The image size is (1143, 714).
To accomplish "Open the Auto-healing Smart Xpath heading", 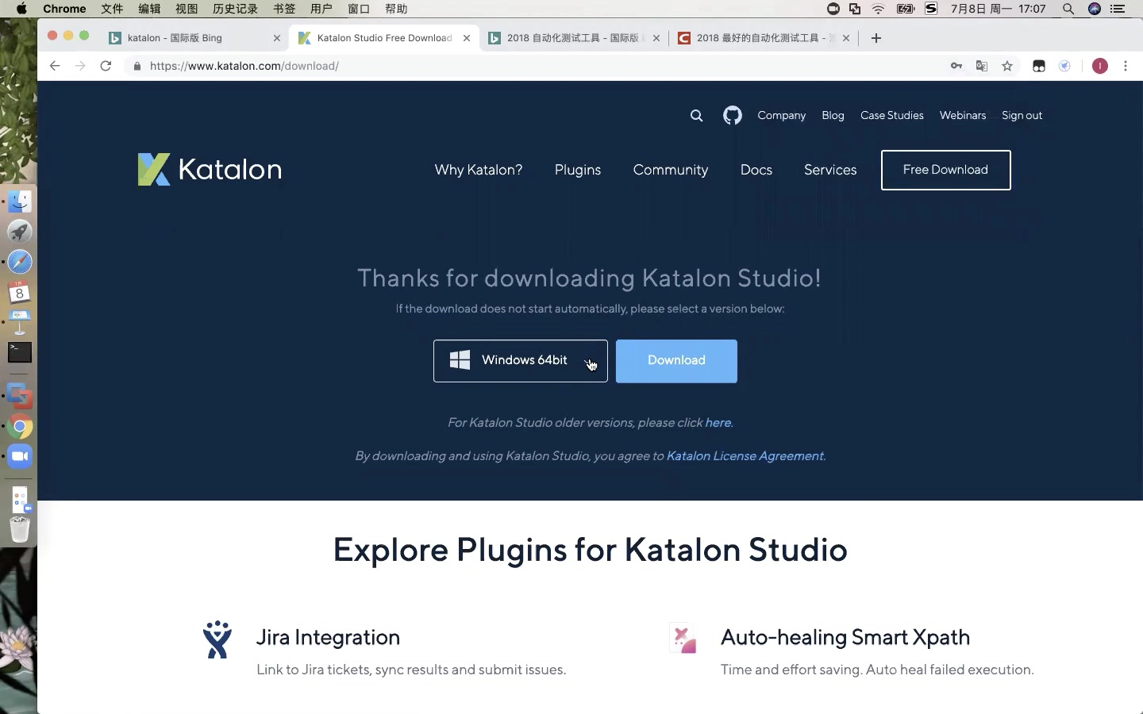I will 845,637.
